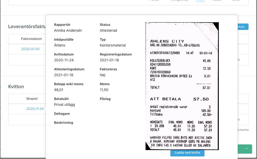Click the Kvitton section heading
The height and width of the screenshot is (159, 257).
pyautogui.click(x=16, y=87)
